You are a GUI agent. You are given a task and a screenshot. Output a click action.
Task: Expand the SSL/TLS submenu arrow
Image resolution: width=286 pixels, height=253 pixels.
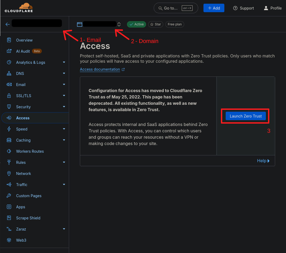64,96
